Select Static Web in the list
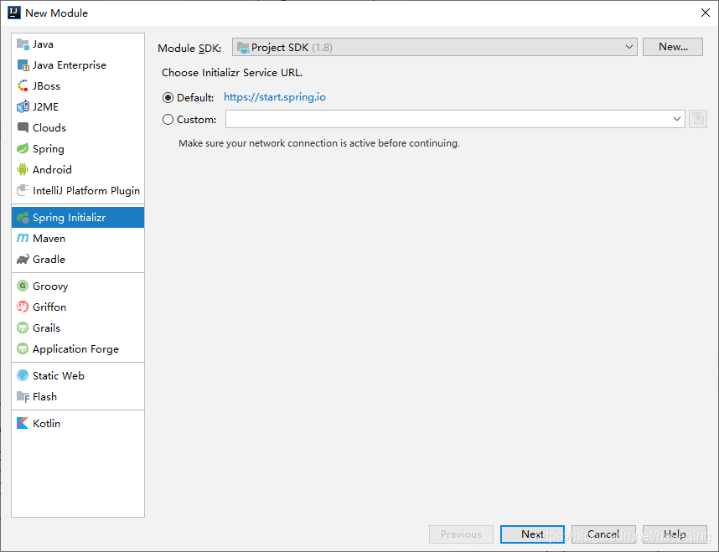This screenshot has width=719, height=552. coord(78,375)
